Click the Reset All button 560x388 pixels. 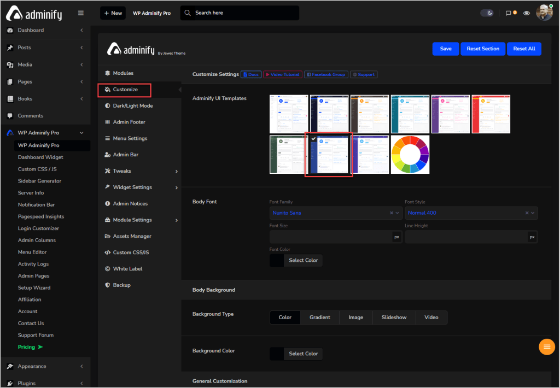(x=524, y=49)
